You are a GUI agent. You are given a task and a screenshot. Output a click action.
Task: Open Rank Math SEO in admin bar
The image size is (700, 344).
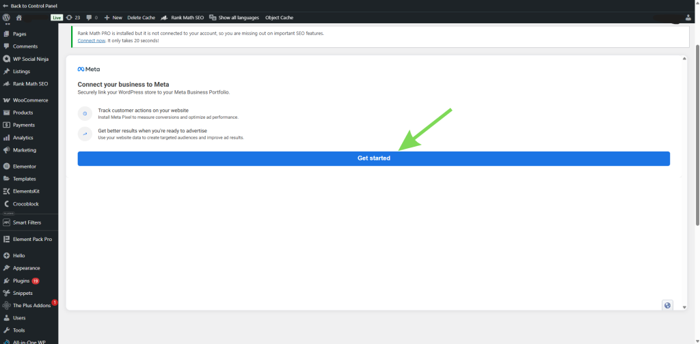[182, 18]
